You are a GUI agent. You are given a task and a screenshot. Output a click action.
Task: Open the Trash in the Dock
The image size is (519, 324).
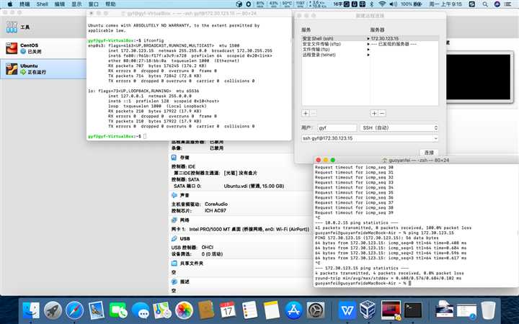point(488,311)
